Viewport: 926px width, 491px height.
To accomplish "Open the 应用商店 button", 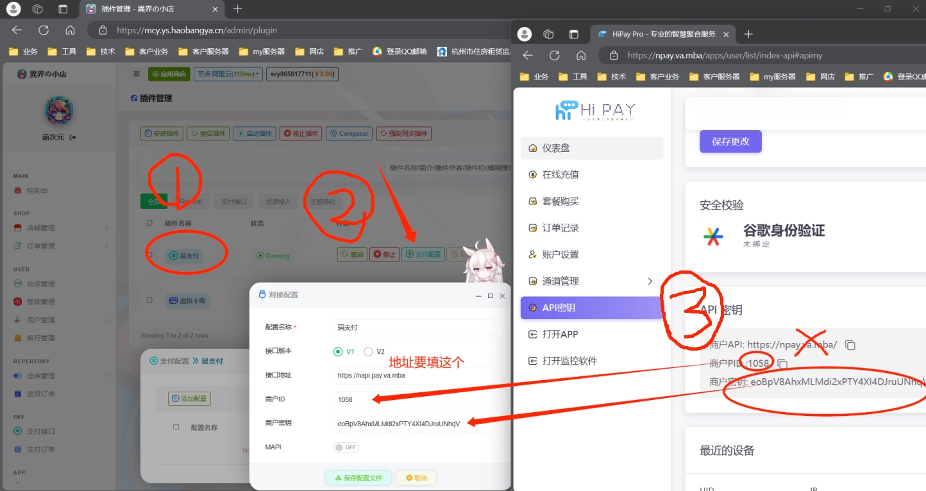I will pos(169,74).
